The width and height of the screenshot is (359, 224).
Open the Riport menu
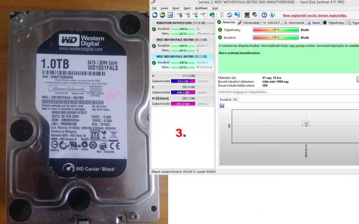coord(187,8)
